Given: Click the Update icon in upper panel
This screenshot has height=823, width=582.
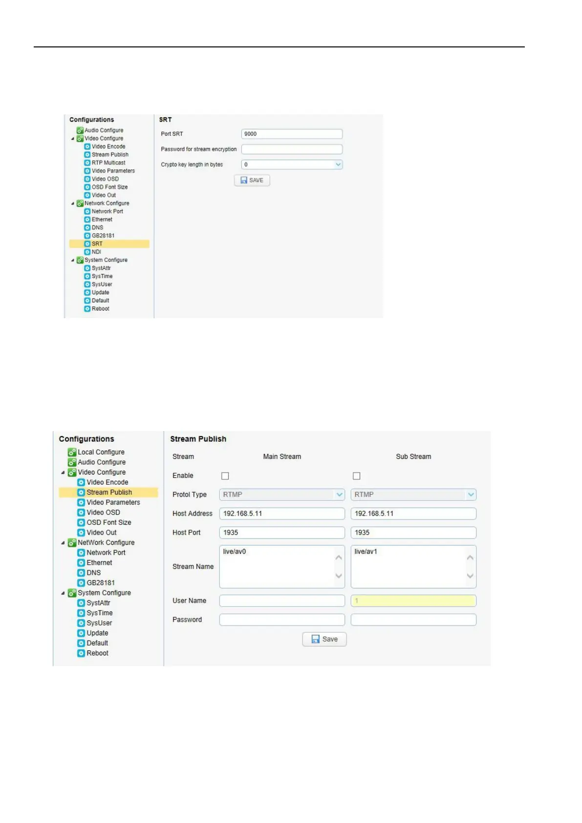Looking at the screenshot, I should pyautogui.click(x=87, y=292).
